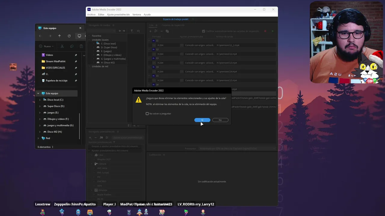Click the Explorer navigation pane scrollbar
Viewport: 385px width, 216px height.
[x=79, y=126]
